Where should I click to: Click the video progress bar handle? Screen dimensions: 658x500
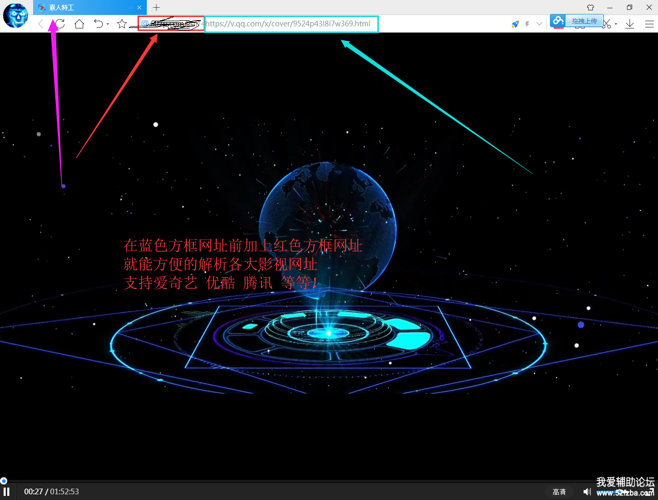(x=4, y=481)
